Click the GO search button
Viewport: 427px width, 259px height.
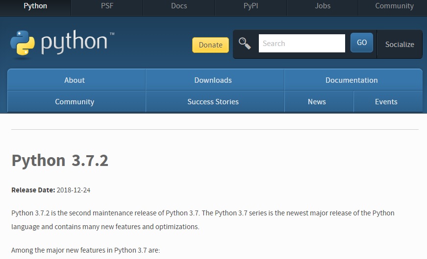[x=362, y=43]
